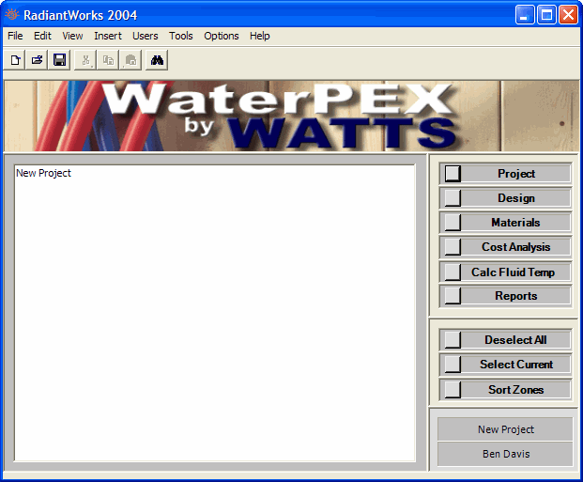583x482 pixels.
Task: Click the WaterPEX by Watts banner
Action: (291, 116)
